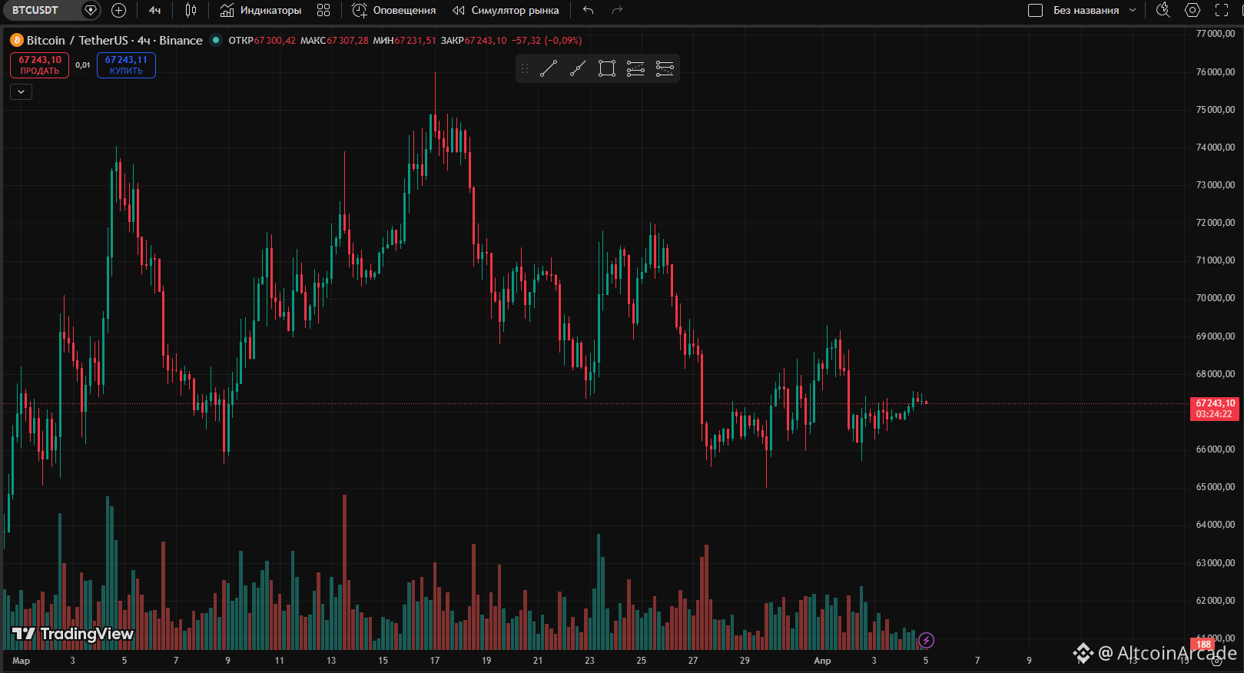Click the 67243,10 ПРОДАТЬ sell button

coord(40,65)
